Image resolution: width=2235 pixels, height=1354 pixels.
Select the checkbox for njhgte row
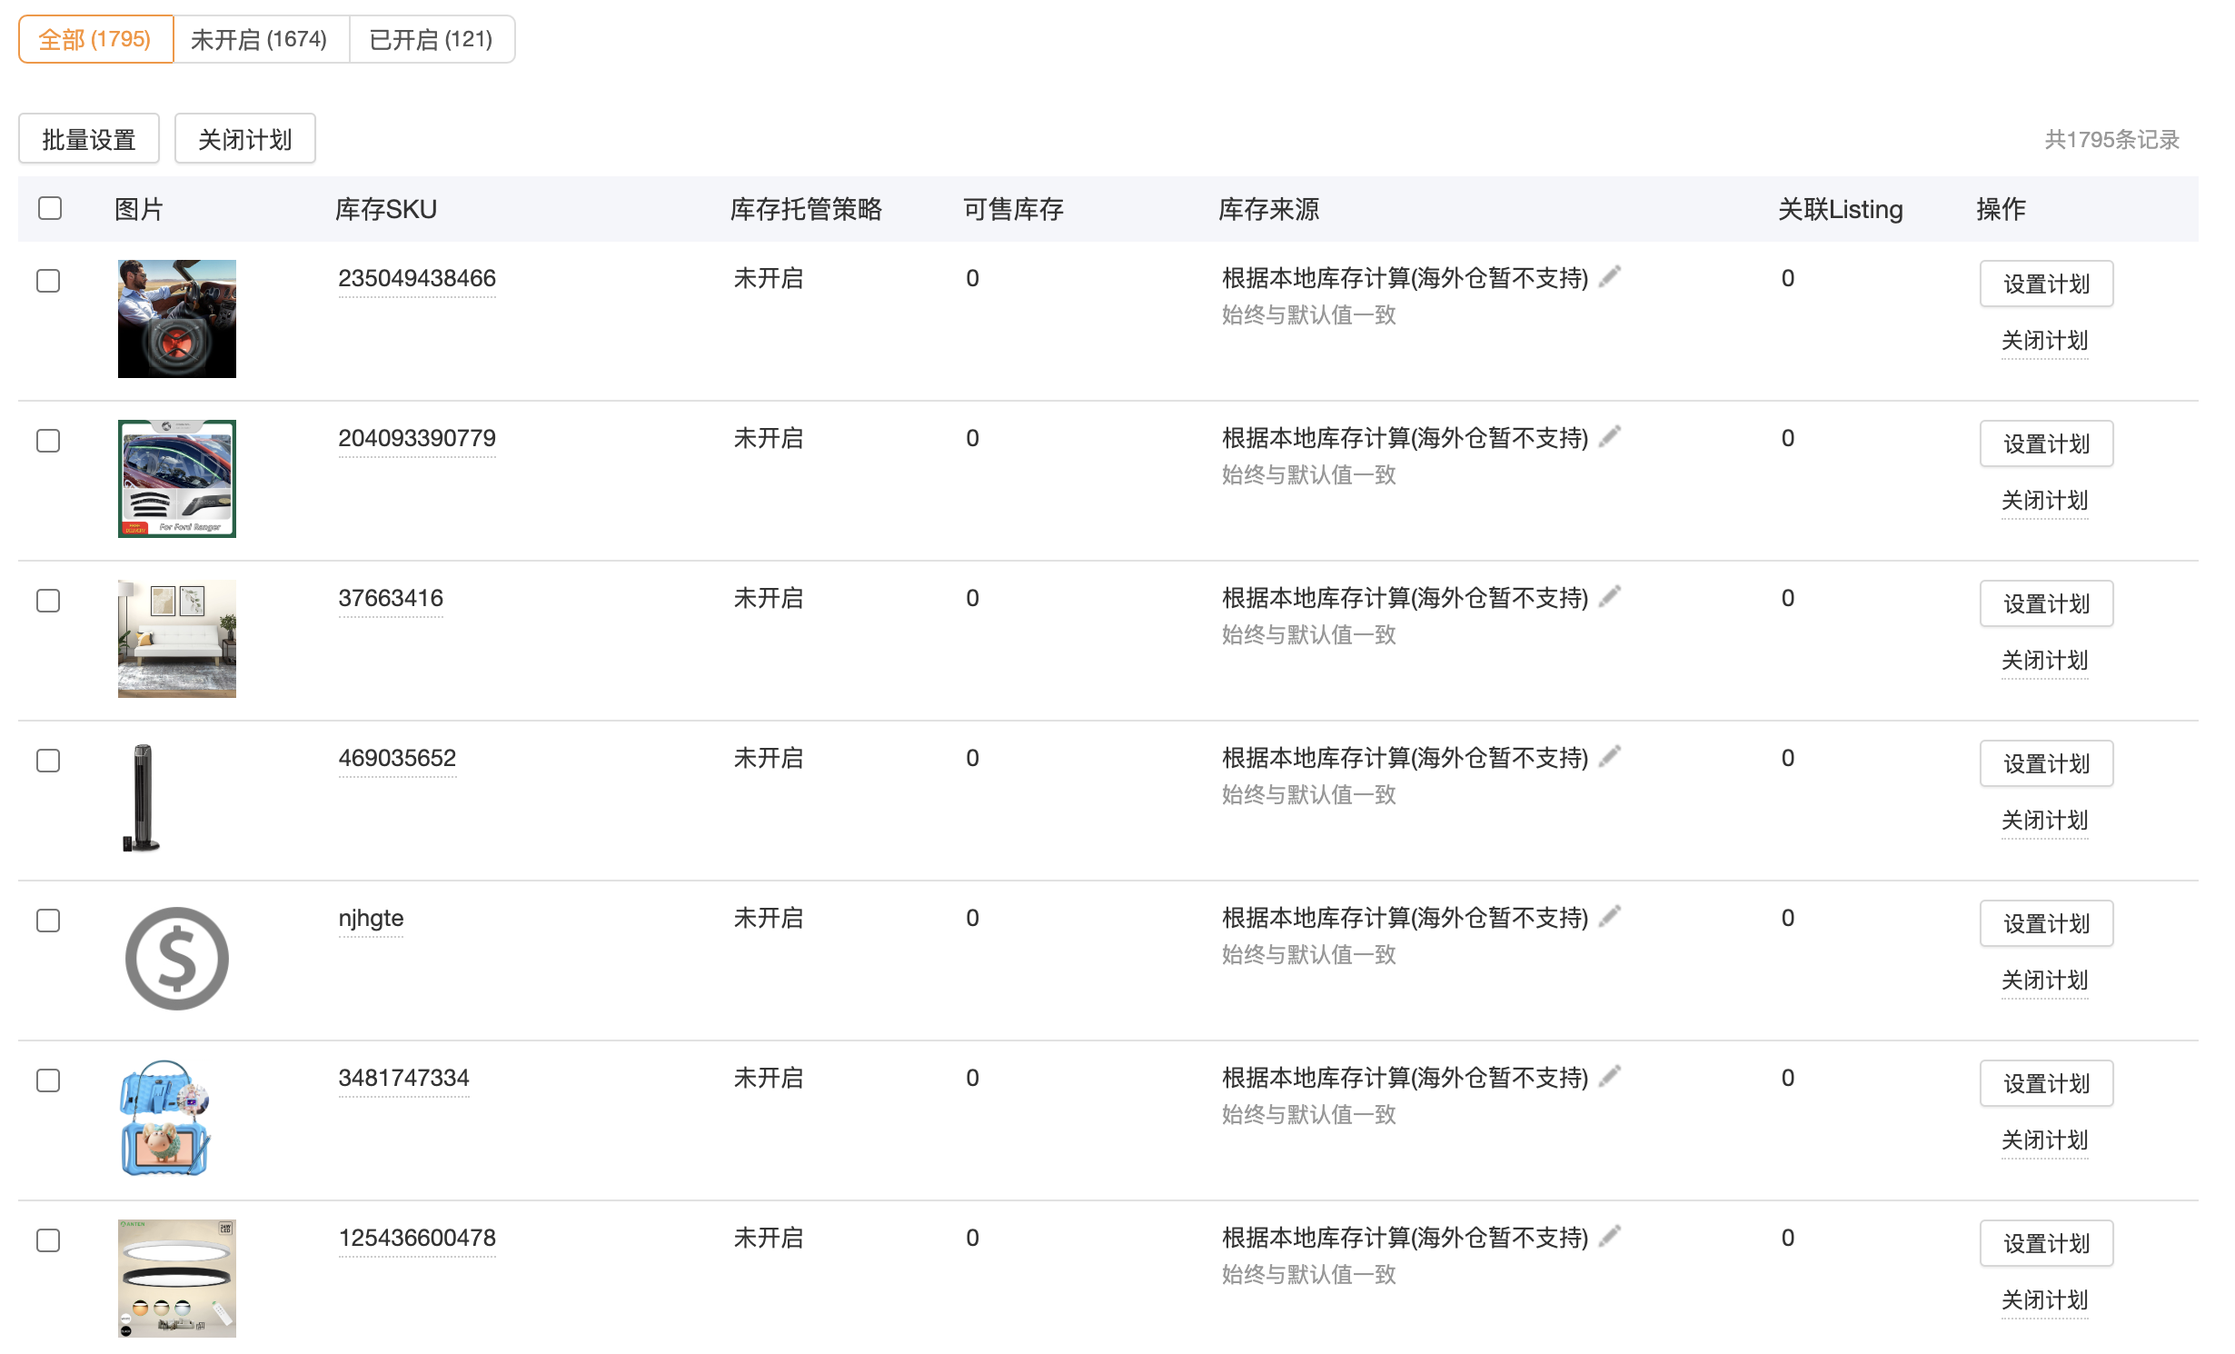tap(48, 921)
